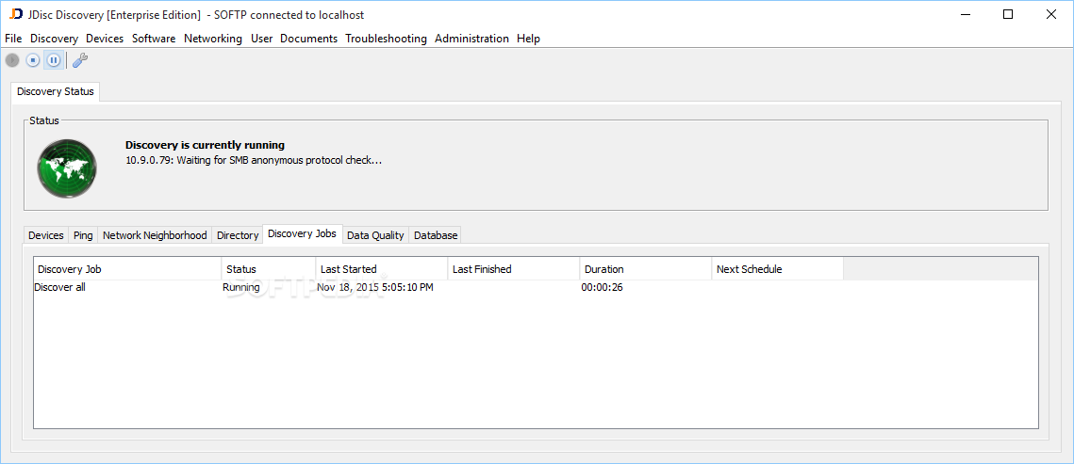1074x464 pixels.
Task: Sort by the Last Finished column header
Action: 514,269
